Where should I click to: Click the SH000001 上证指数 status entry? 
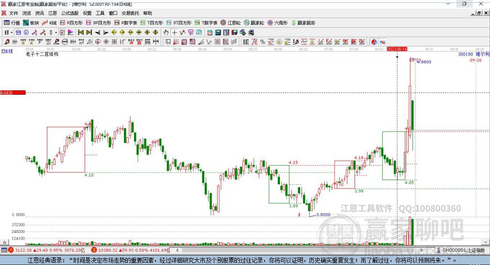461,250
